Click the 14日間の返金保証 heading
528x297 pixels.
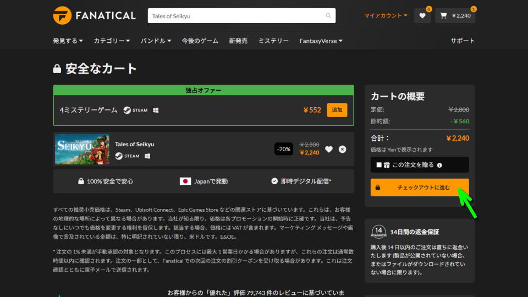click(415, 232)
